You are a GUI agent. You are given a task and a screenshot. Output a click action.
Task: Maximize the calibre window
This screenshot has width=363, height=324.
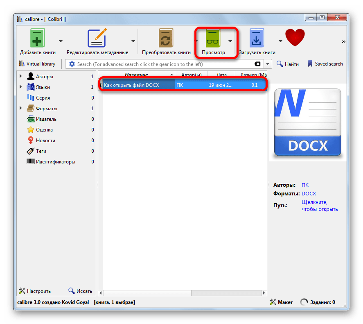tap(322, 17)
